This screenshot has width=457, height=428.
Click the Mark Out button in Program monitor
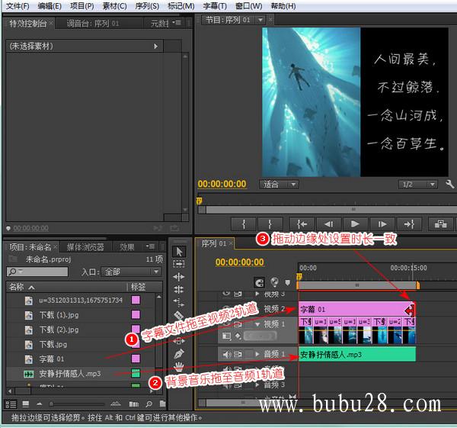click(x=270, y=224)
